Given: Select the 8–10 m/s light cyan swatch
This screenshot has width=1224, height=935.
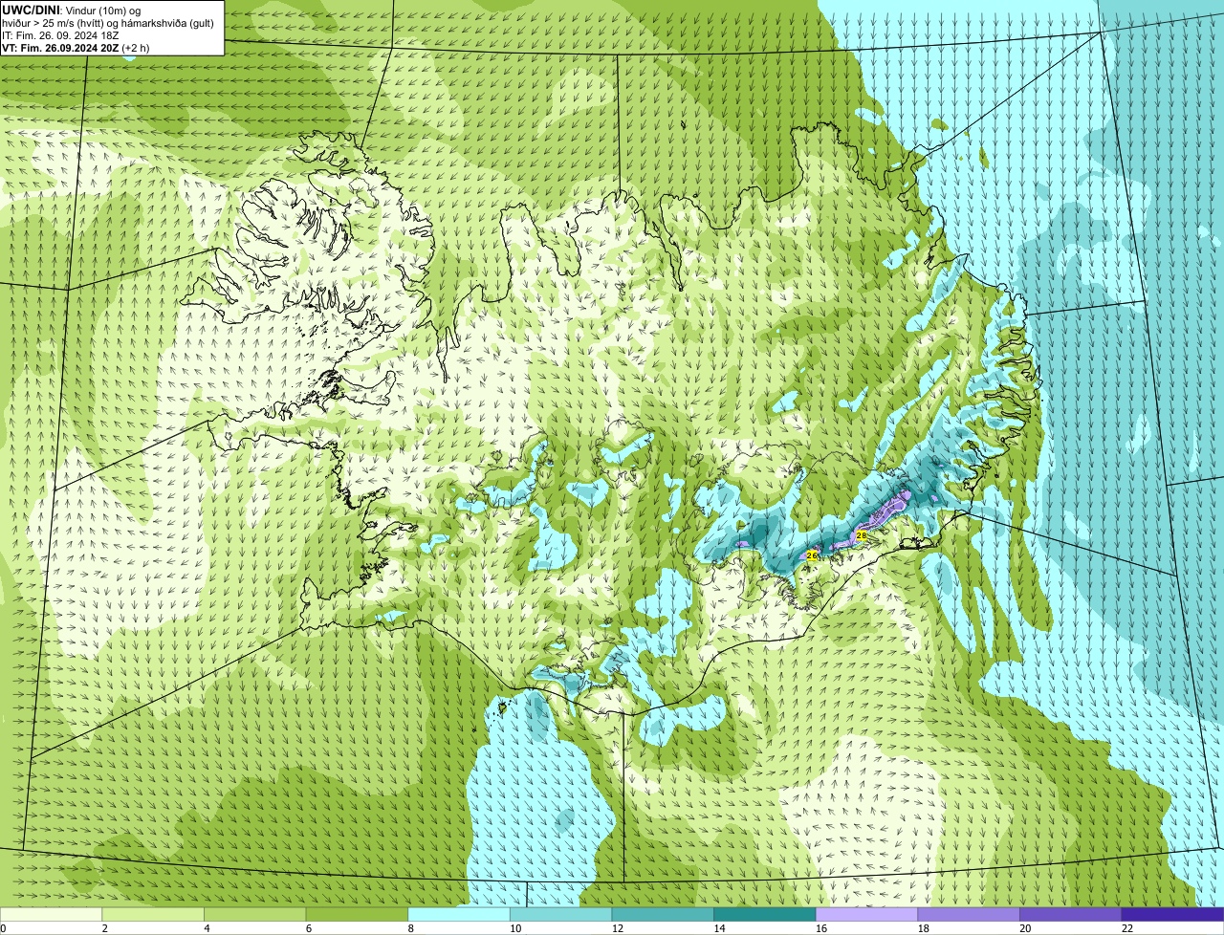Looking at the screenshot, I should 459,914.
